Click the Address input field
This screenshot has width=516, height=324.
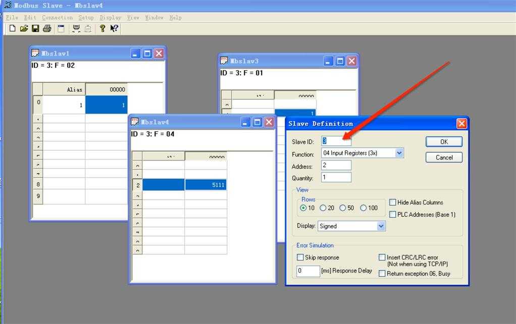(336, 165)
